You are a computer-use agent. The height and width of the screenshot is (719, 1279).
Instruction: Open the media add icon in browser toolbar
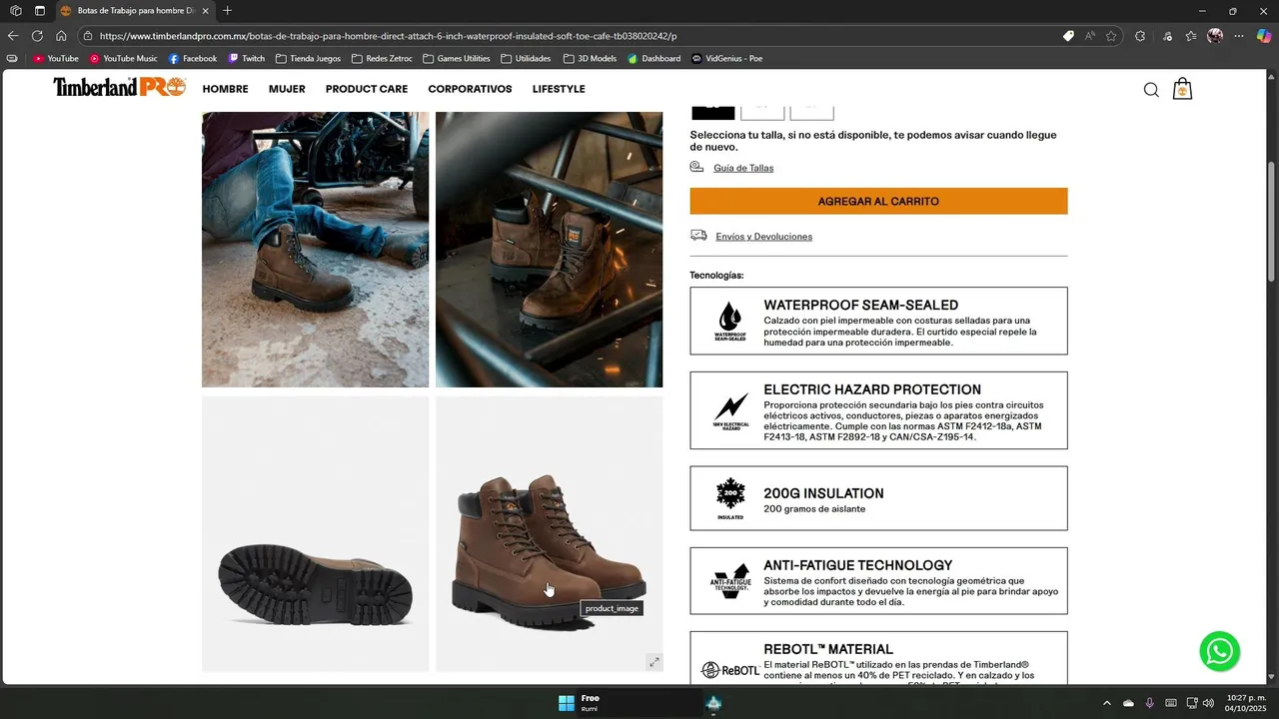(x=1167, y=36)
